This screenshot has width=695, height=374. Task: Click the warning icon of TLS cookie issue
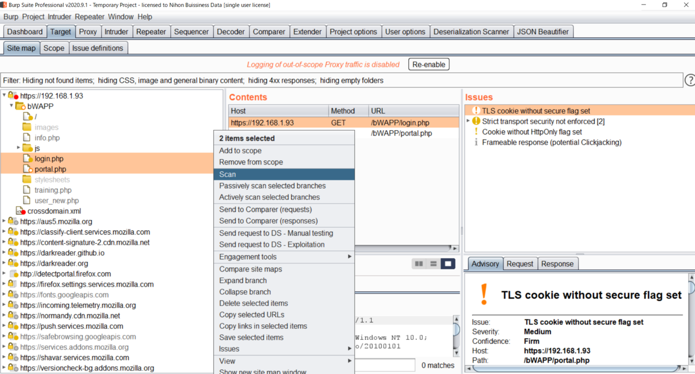tap(476, 111)
